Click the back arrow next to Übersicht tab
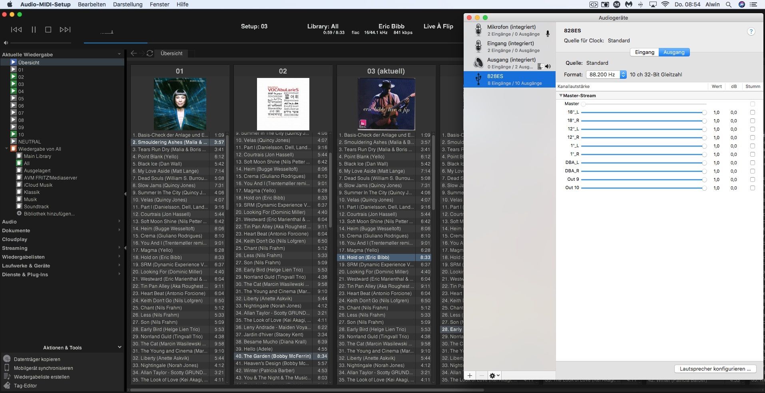This screenshot has width=765, height=393. coord(134,53)
